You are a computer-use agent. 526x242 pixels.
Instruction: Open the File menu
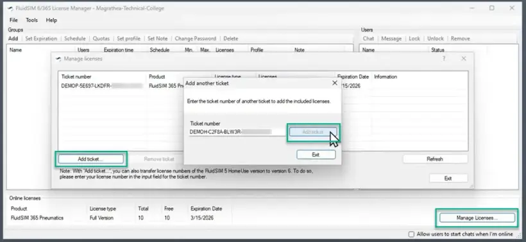click(13, 20)
